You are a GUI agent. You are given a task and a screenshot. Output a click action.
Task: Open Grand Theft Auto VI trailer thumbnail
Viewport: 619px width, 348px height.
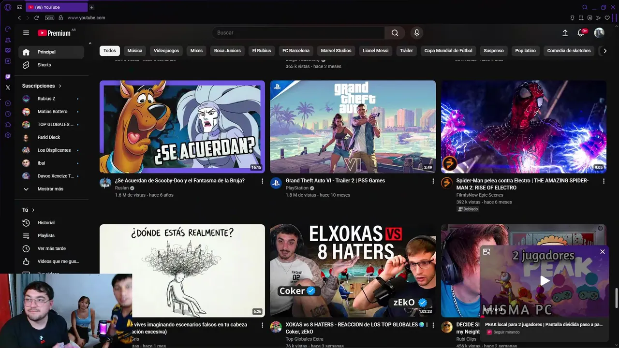tap(353, 127)
